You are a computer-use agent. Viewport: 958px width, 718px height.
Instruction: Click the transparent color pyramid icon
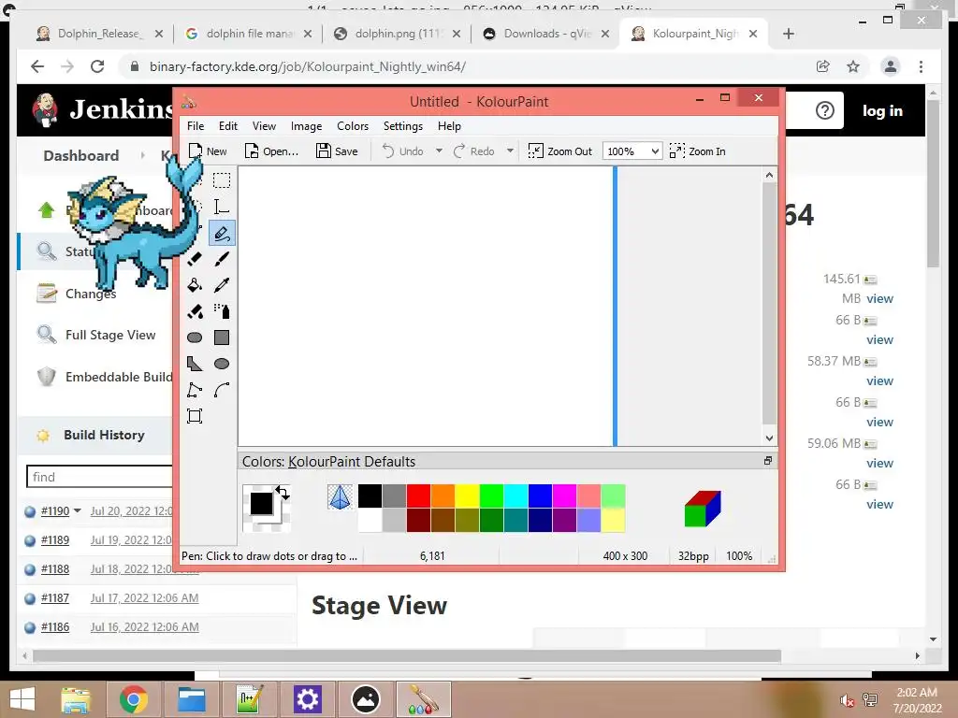point(340,497)
